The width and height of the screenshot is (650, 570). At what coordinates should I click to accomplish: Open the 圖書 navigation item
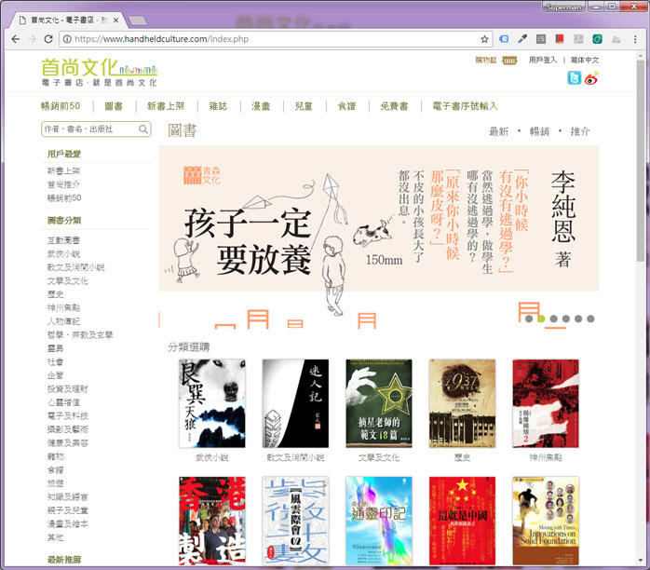114,106
